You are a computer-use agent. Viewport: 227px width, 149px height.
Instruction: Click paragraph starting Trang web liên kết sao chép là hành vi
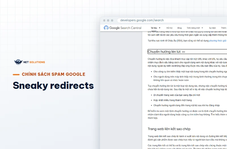187,138
